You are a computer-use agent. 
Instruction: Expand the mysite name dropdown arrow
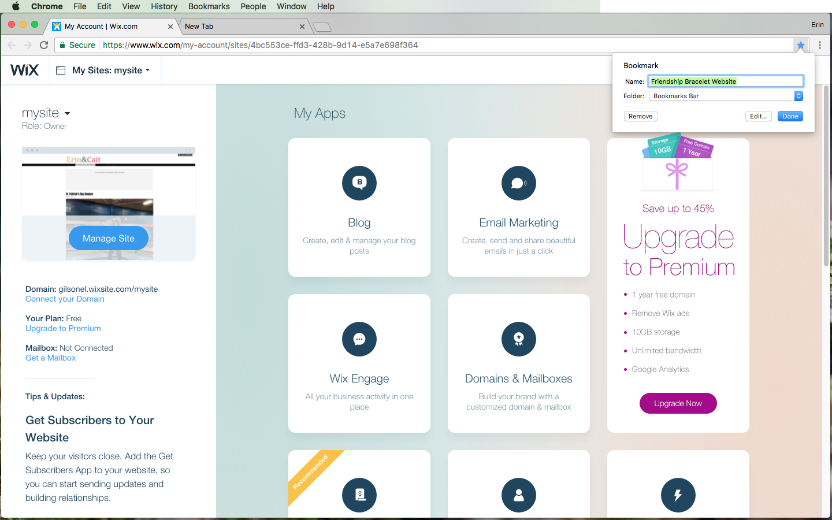point(68,113)
